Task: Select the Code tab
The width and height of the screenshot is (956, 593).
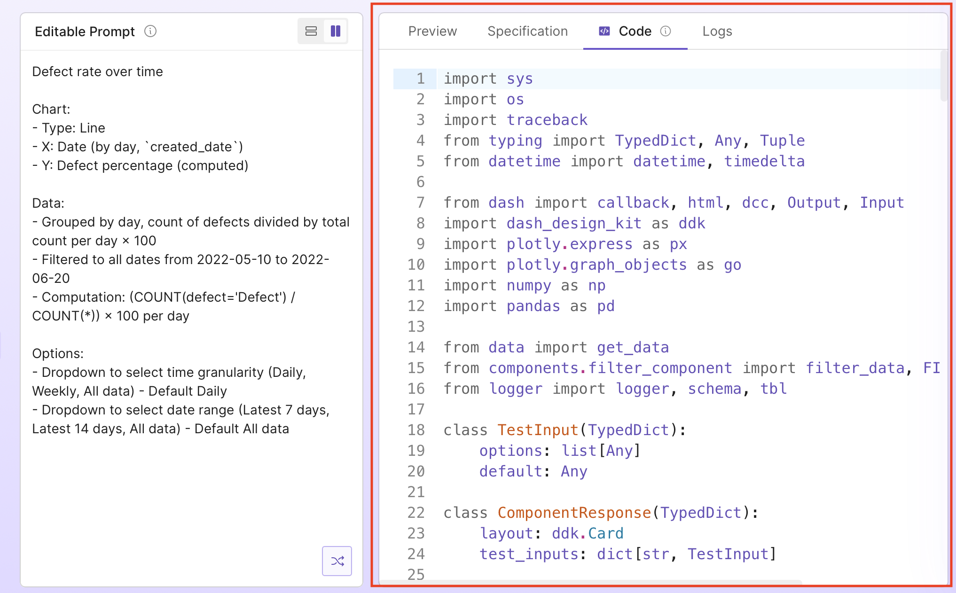Action: pyautogui.click(x=635, y=31)
